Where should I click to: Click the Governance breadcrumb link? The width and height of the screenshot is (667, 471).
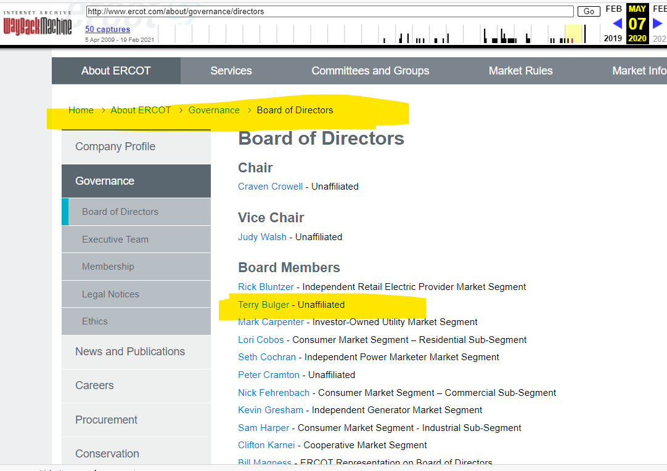(214, 110)
